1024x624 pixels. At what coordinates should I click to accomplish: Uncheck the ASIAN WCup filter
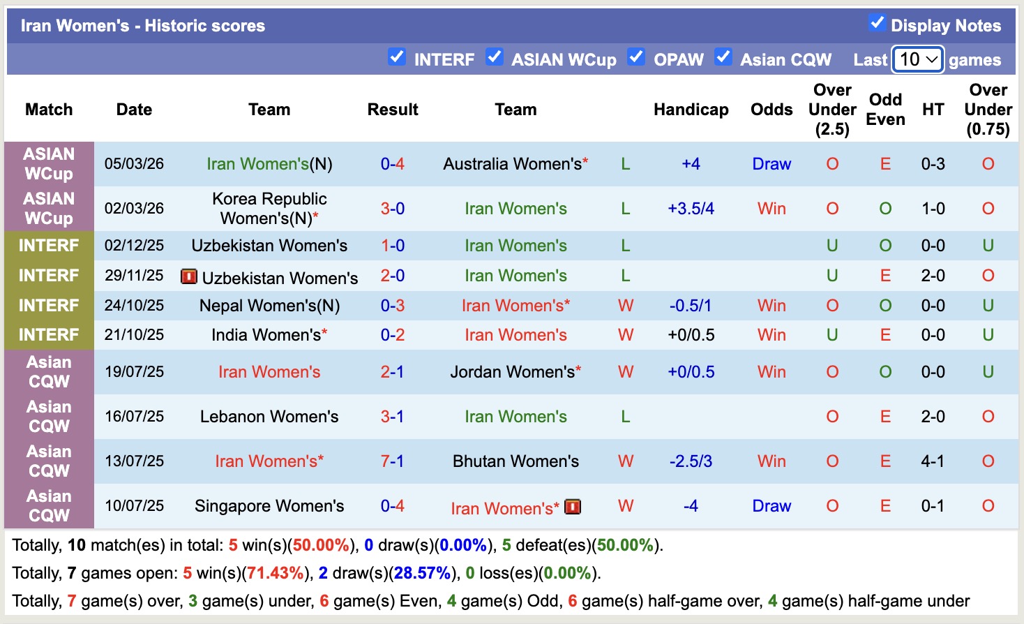coord(495,57)
